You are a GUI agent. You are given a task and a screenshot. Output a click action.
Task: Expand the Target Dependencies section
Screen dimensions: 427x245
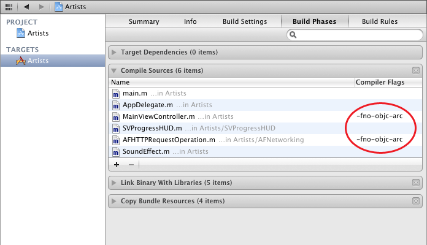[x=115, y=52]
